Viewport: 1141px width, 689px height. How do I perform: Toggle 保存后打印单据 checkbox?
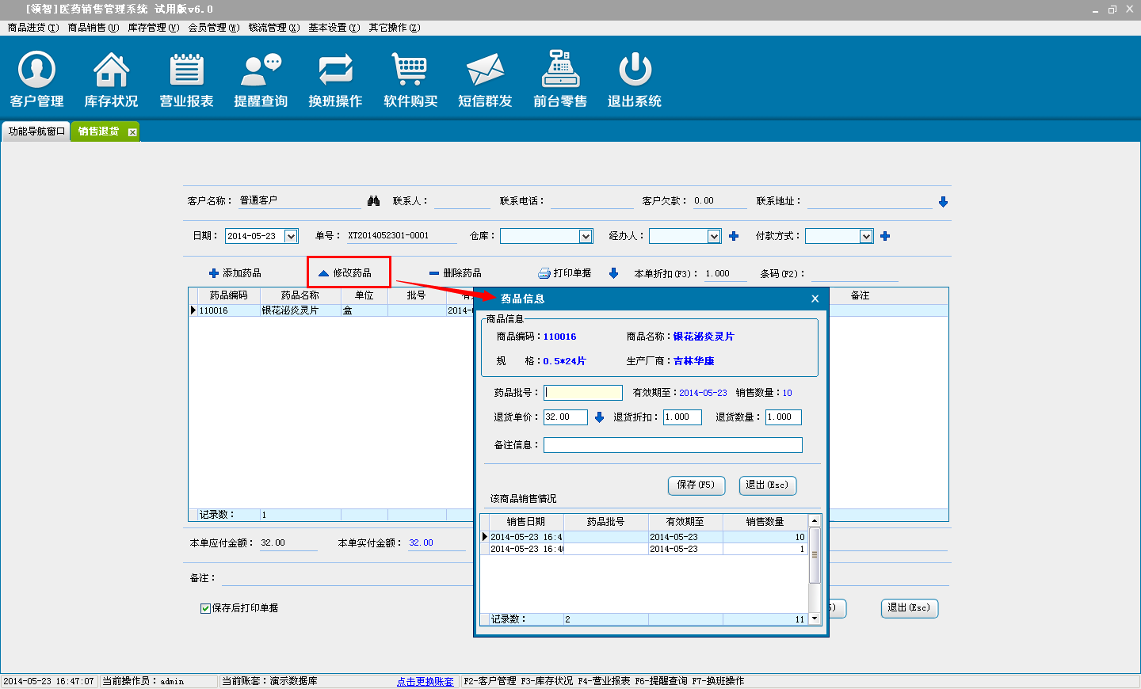pyautogui.click(x=206, y=608)
